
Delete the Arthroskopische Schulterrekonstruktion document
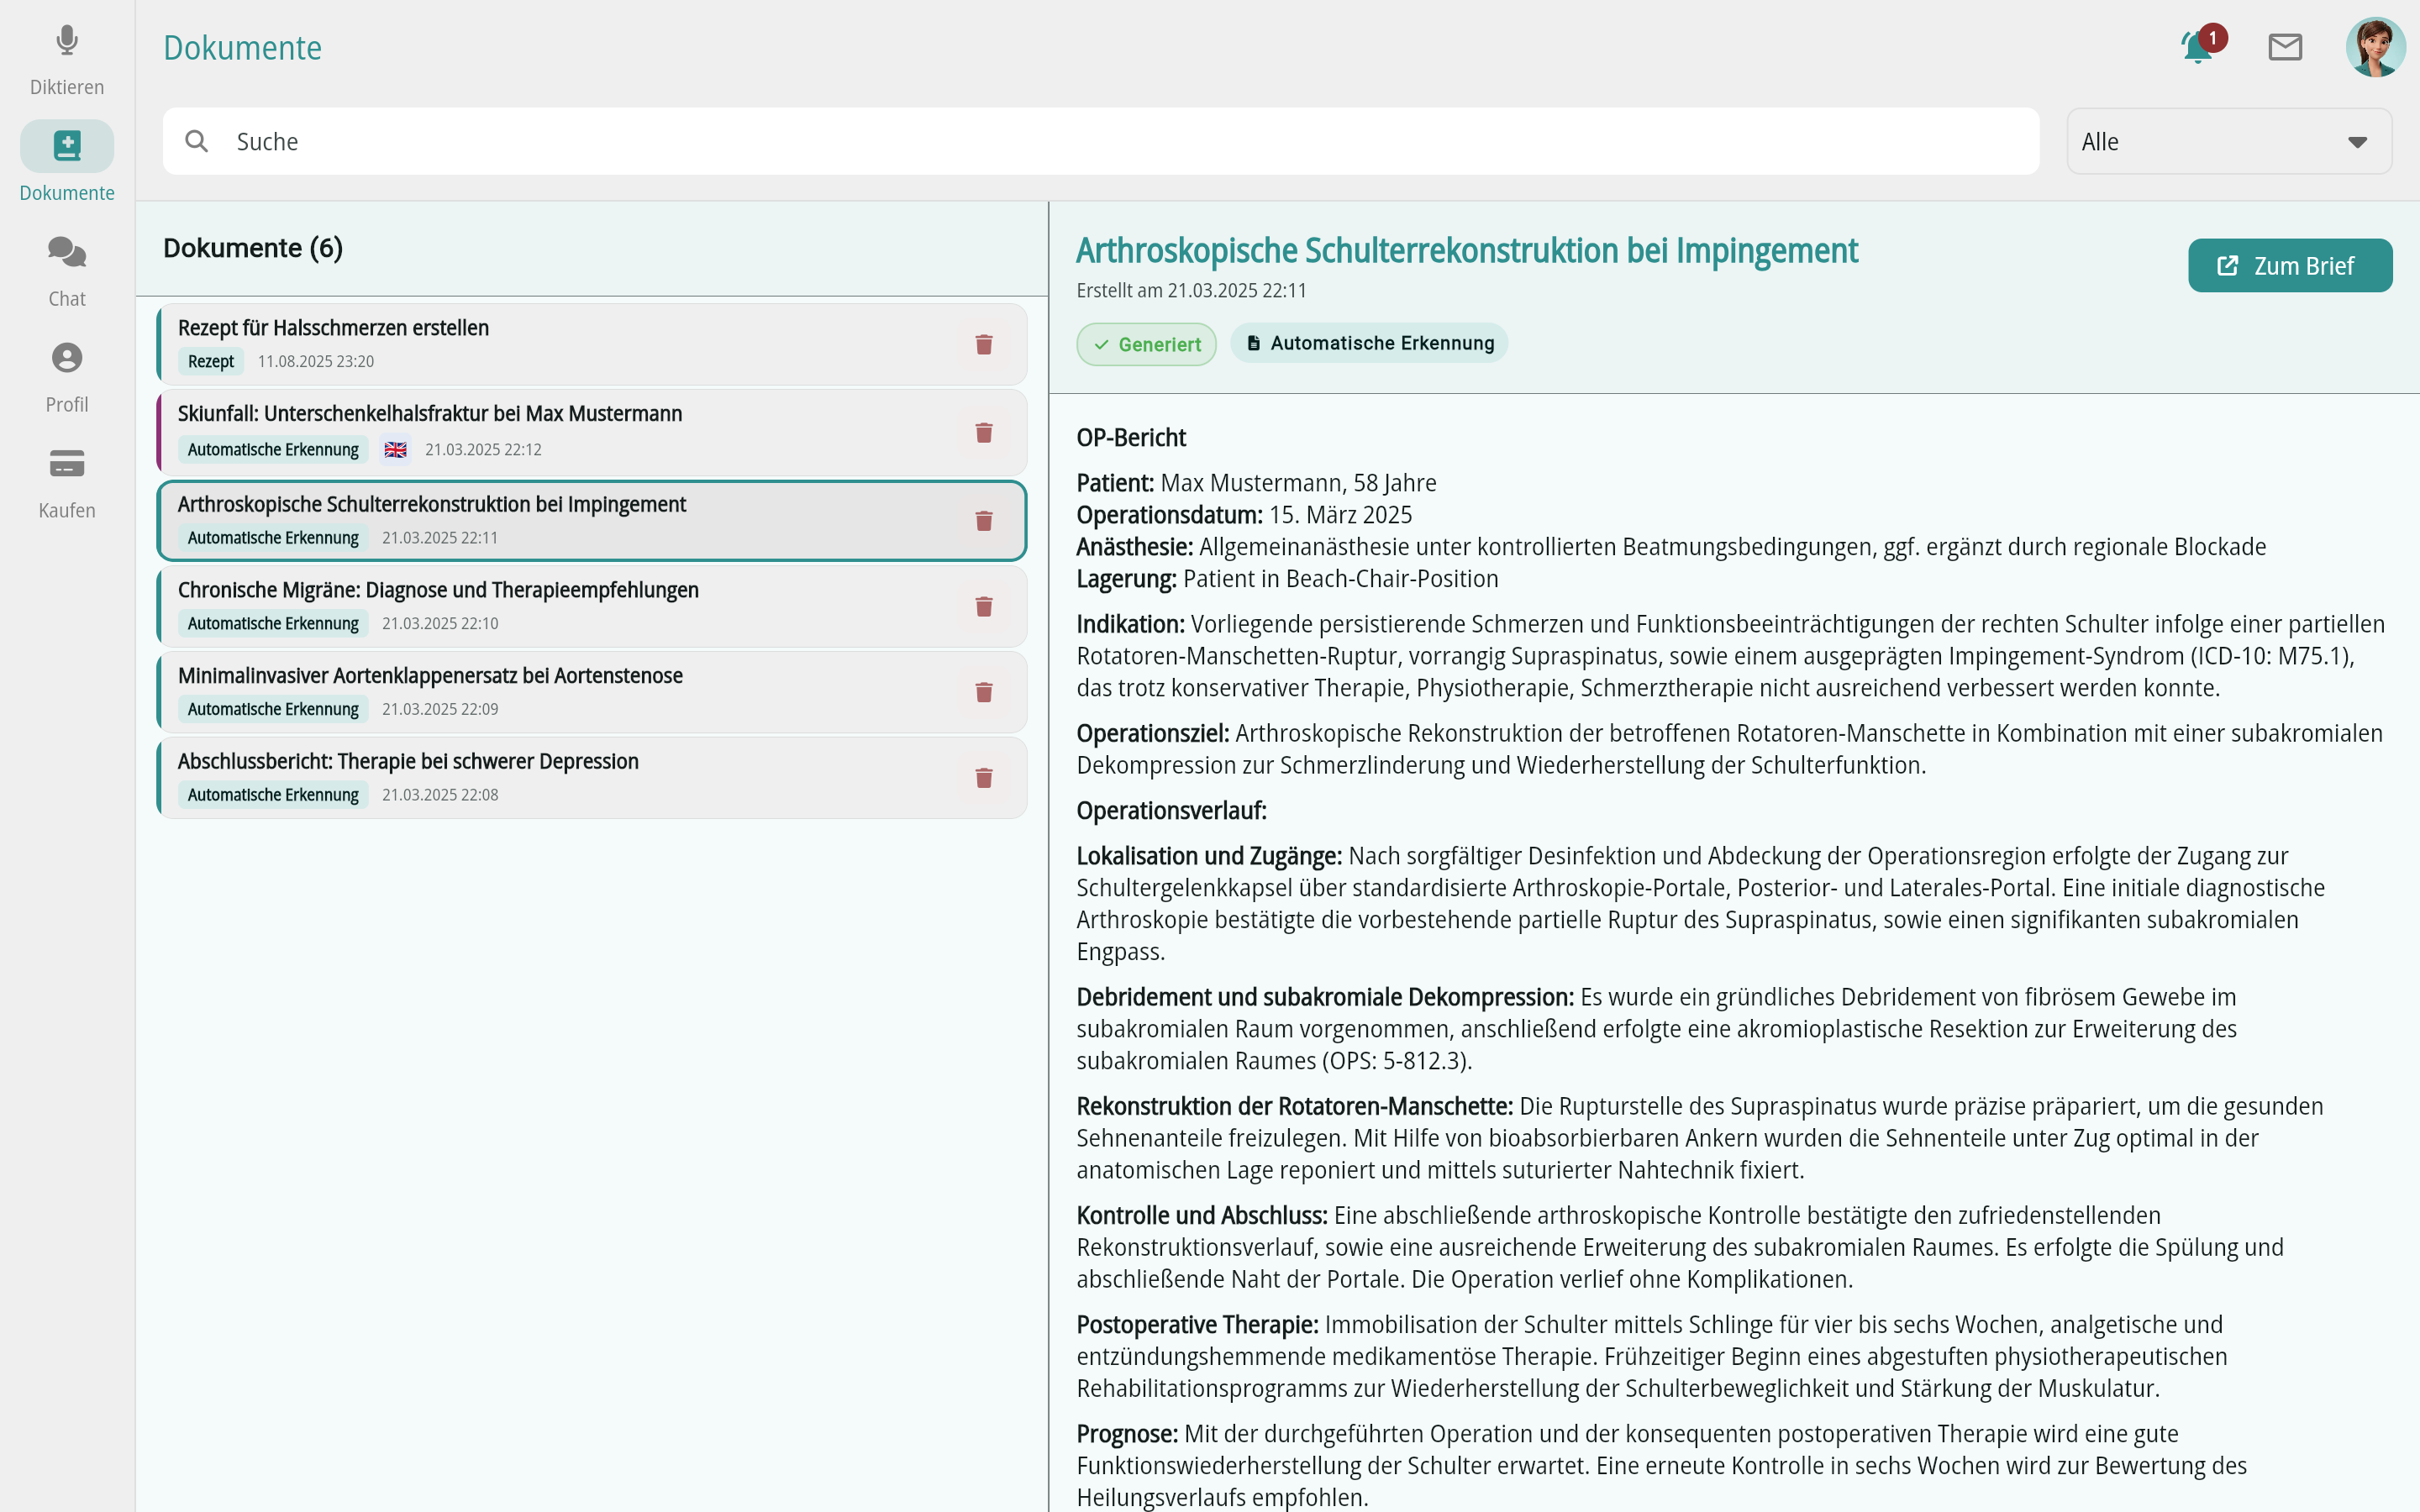click(x=984, y=520)
